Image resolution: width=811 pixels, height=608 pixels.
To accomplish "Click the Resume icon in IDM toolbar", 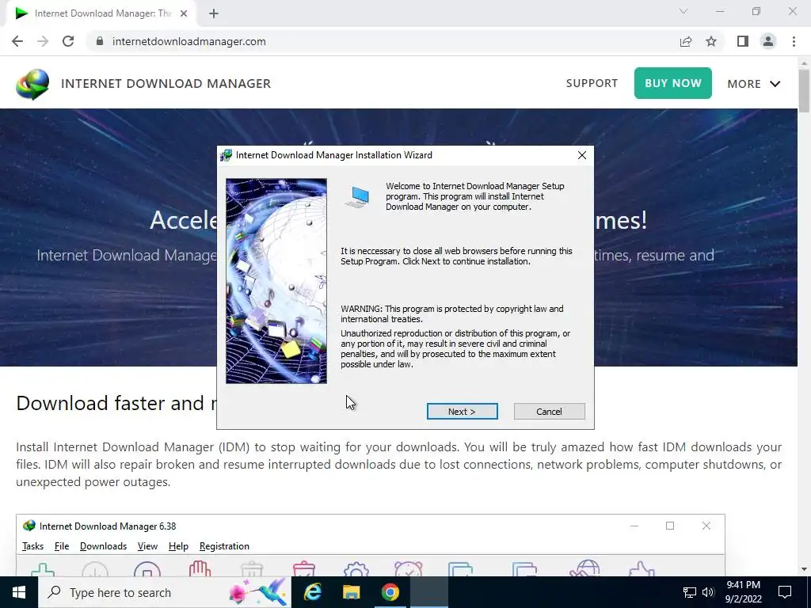I will click(95, 570).
